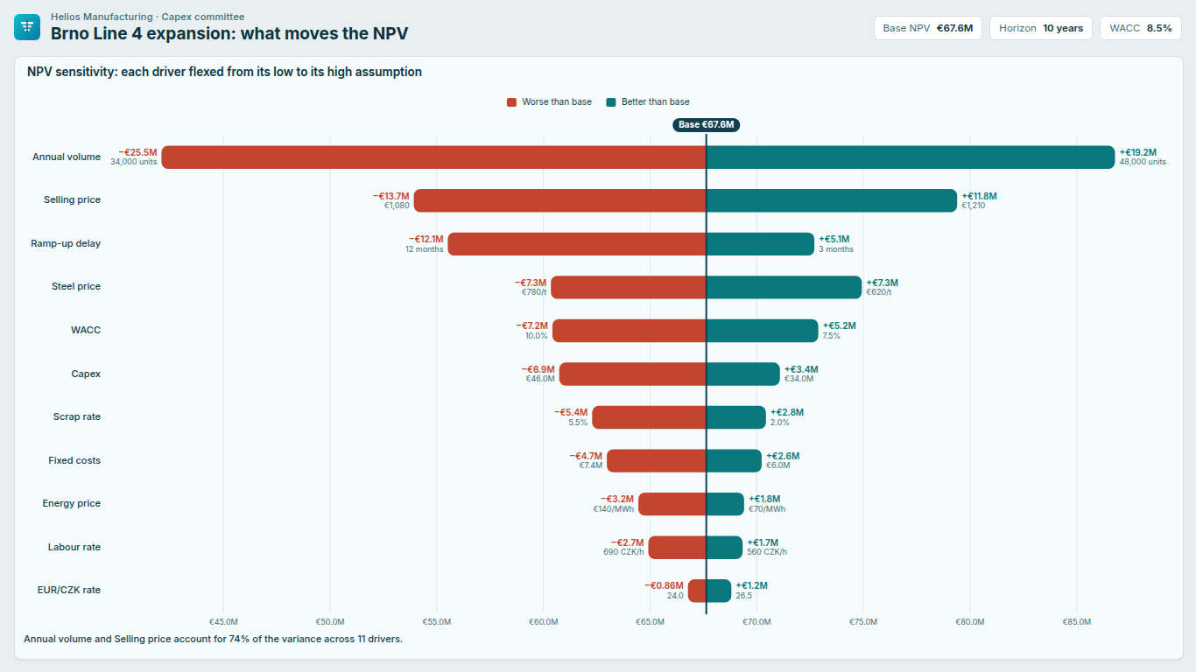Click the 'EUR/CZK rate' row label

[x=69, y=591]
